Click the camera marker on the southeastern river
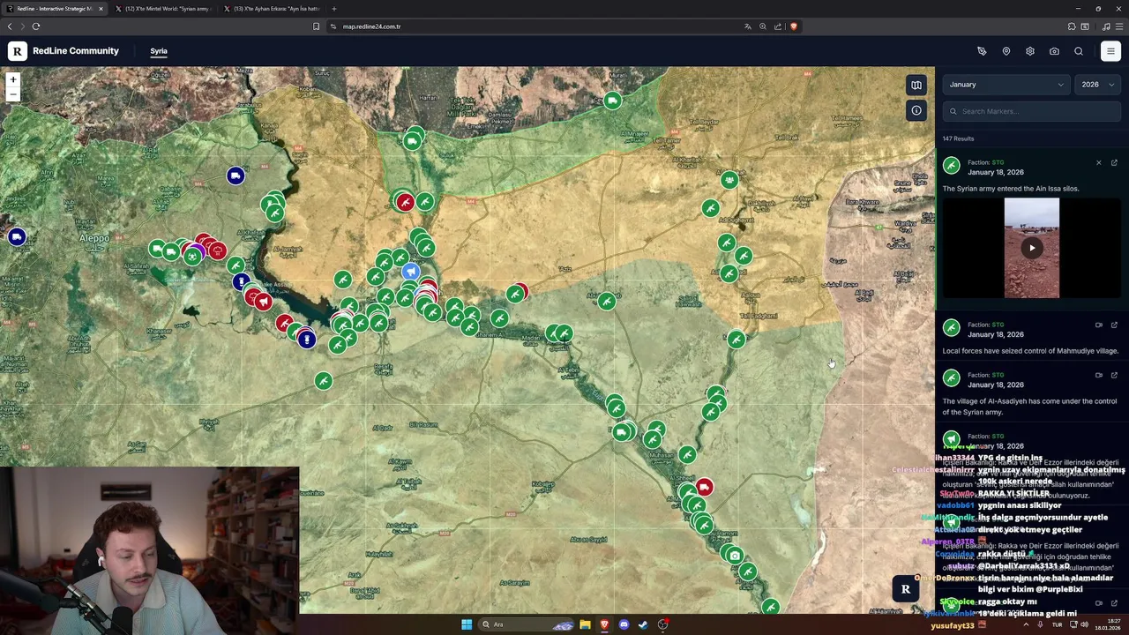This screenshot has height=635, width=1129. point(735,556)
